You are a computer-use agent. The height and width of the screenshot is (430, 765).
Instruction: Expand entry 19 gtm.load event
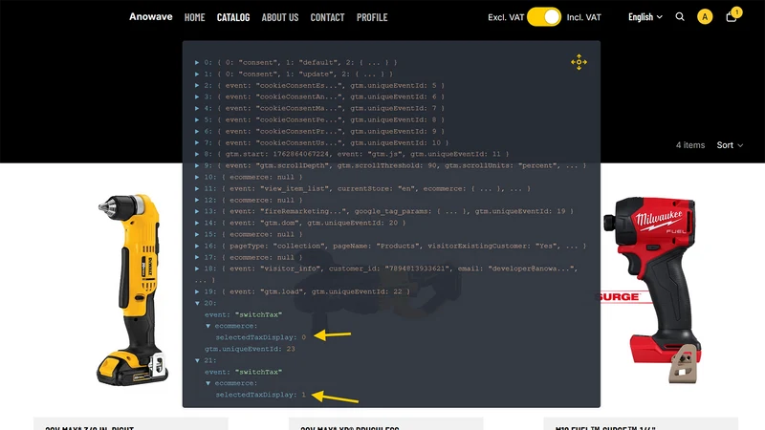(x=197, y=291)
